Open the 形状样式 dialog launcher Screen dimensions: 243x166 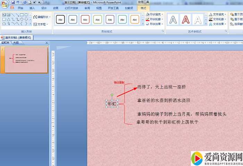click(162, 32)
